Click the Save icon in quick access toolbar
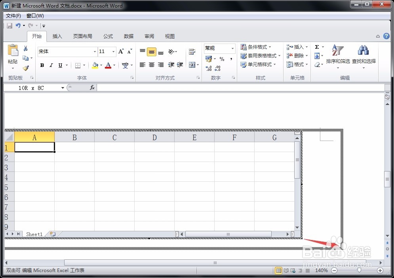Image resolution: width=394 pixels, height=278 pixels. [x=10, y=26]
